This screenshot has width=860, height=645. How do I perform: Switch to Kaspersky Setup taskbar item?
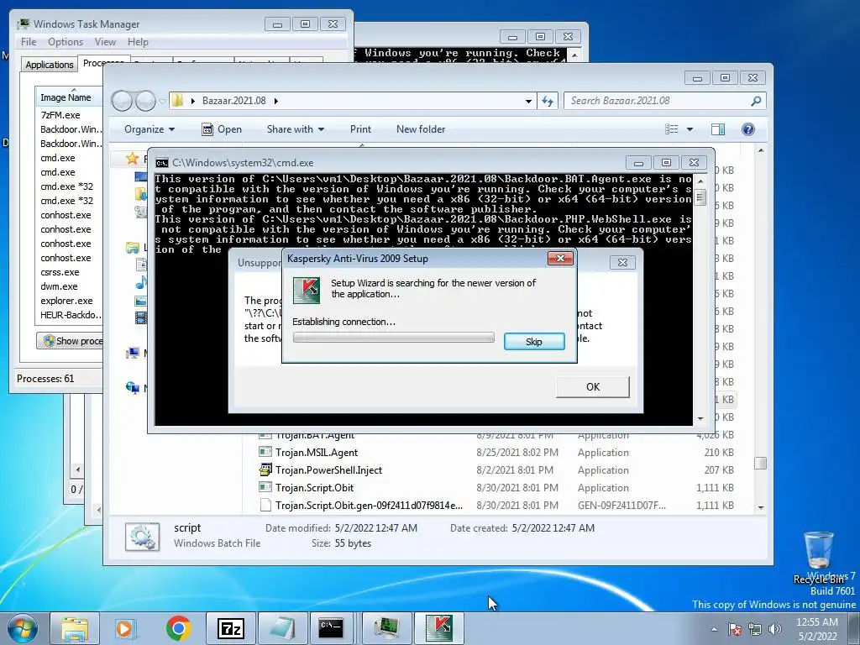(438, 628)
